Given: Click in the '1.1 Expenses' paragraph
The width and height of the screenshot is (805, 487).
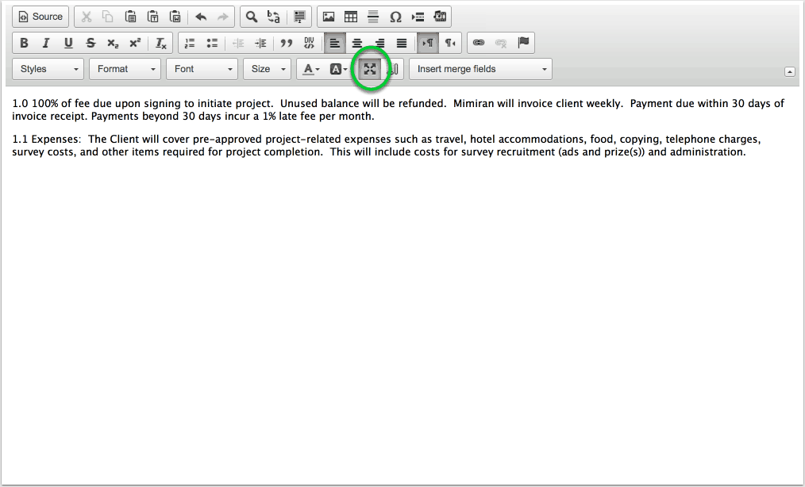Looking at the screenshot, I should (386, 146).
